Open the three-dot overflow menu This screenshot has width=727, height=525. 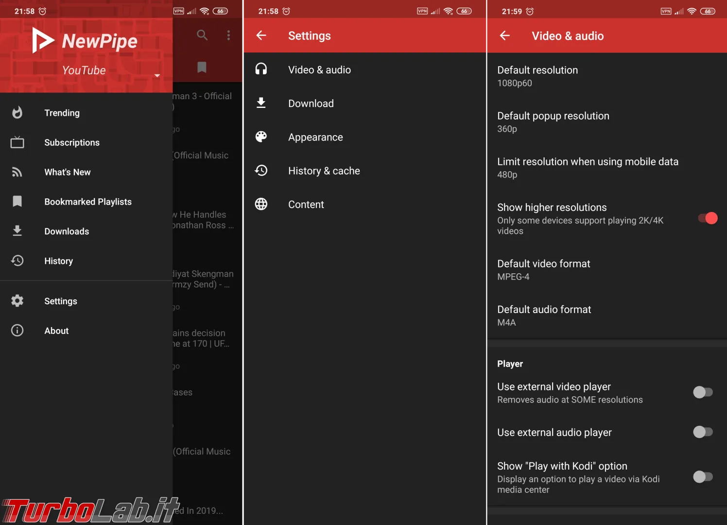[228, 35]
